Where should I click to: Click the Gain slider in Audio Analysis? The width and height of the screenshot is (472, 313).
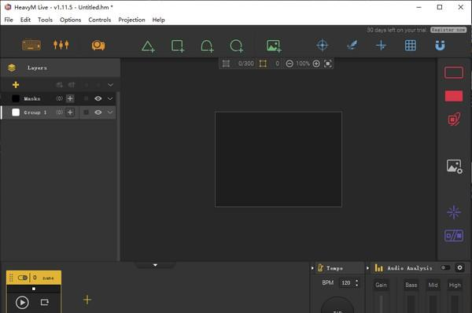pos(381,304)
